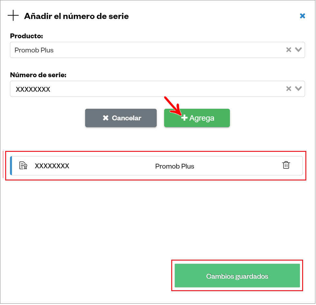
Task: Click the Producto label
Action: [26, 36]
